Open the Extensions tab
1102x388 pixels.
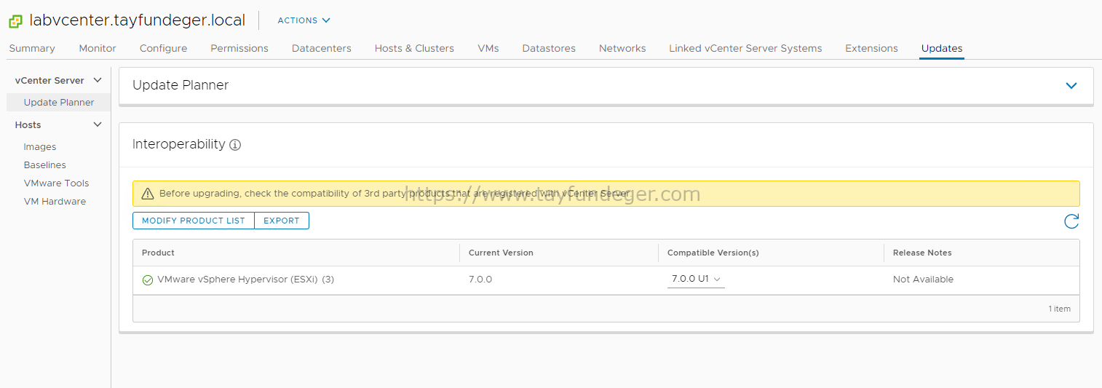tap(871, 48)
